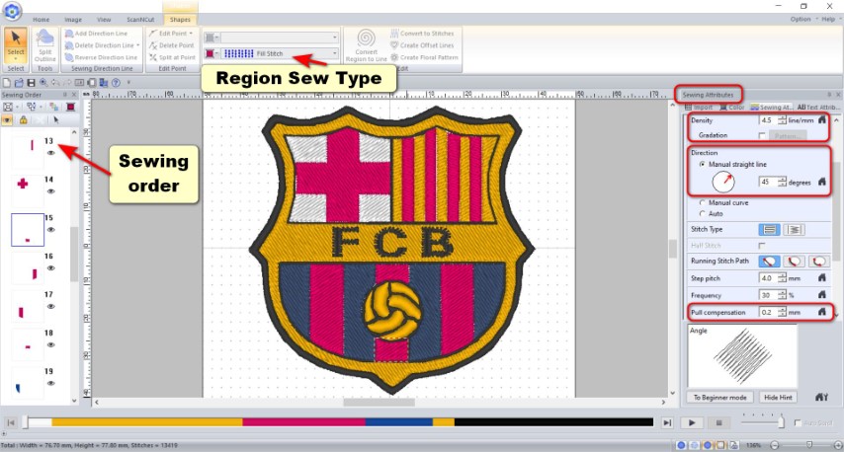
Task: Toggle visibility eye for sewing item 16
Action: pos(51,268)
